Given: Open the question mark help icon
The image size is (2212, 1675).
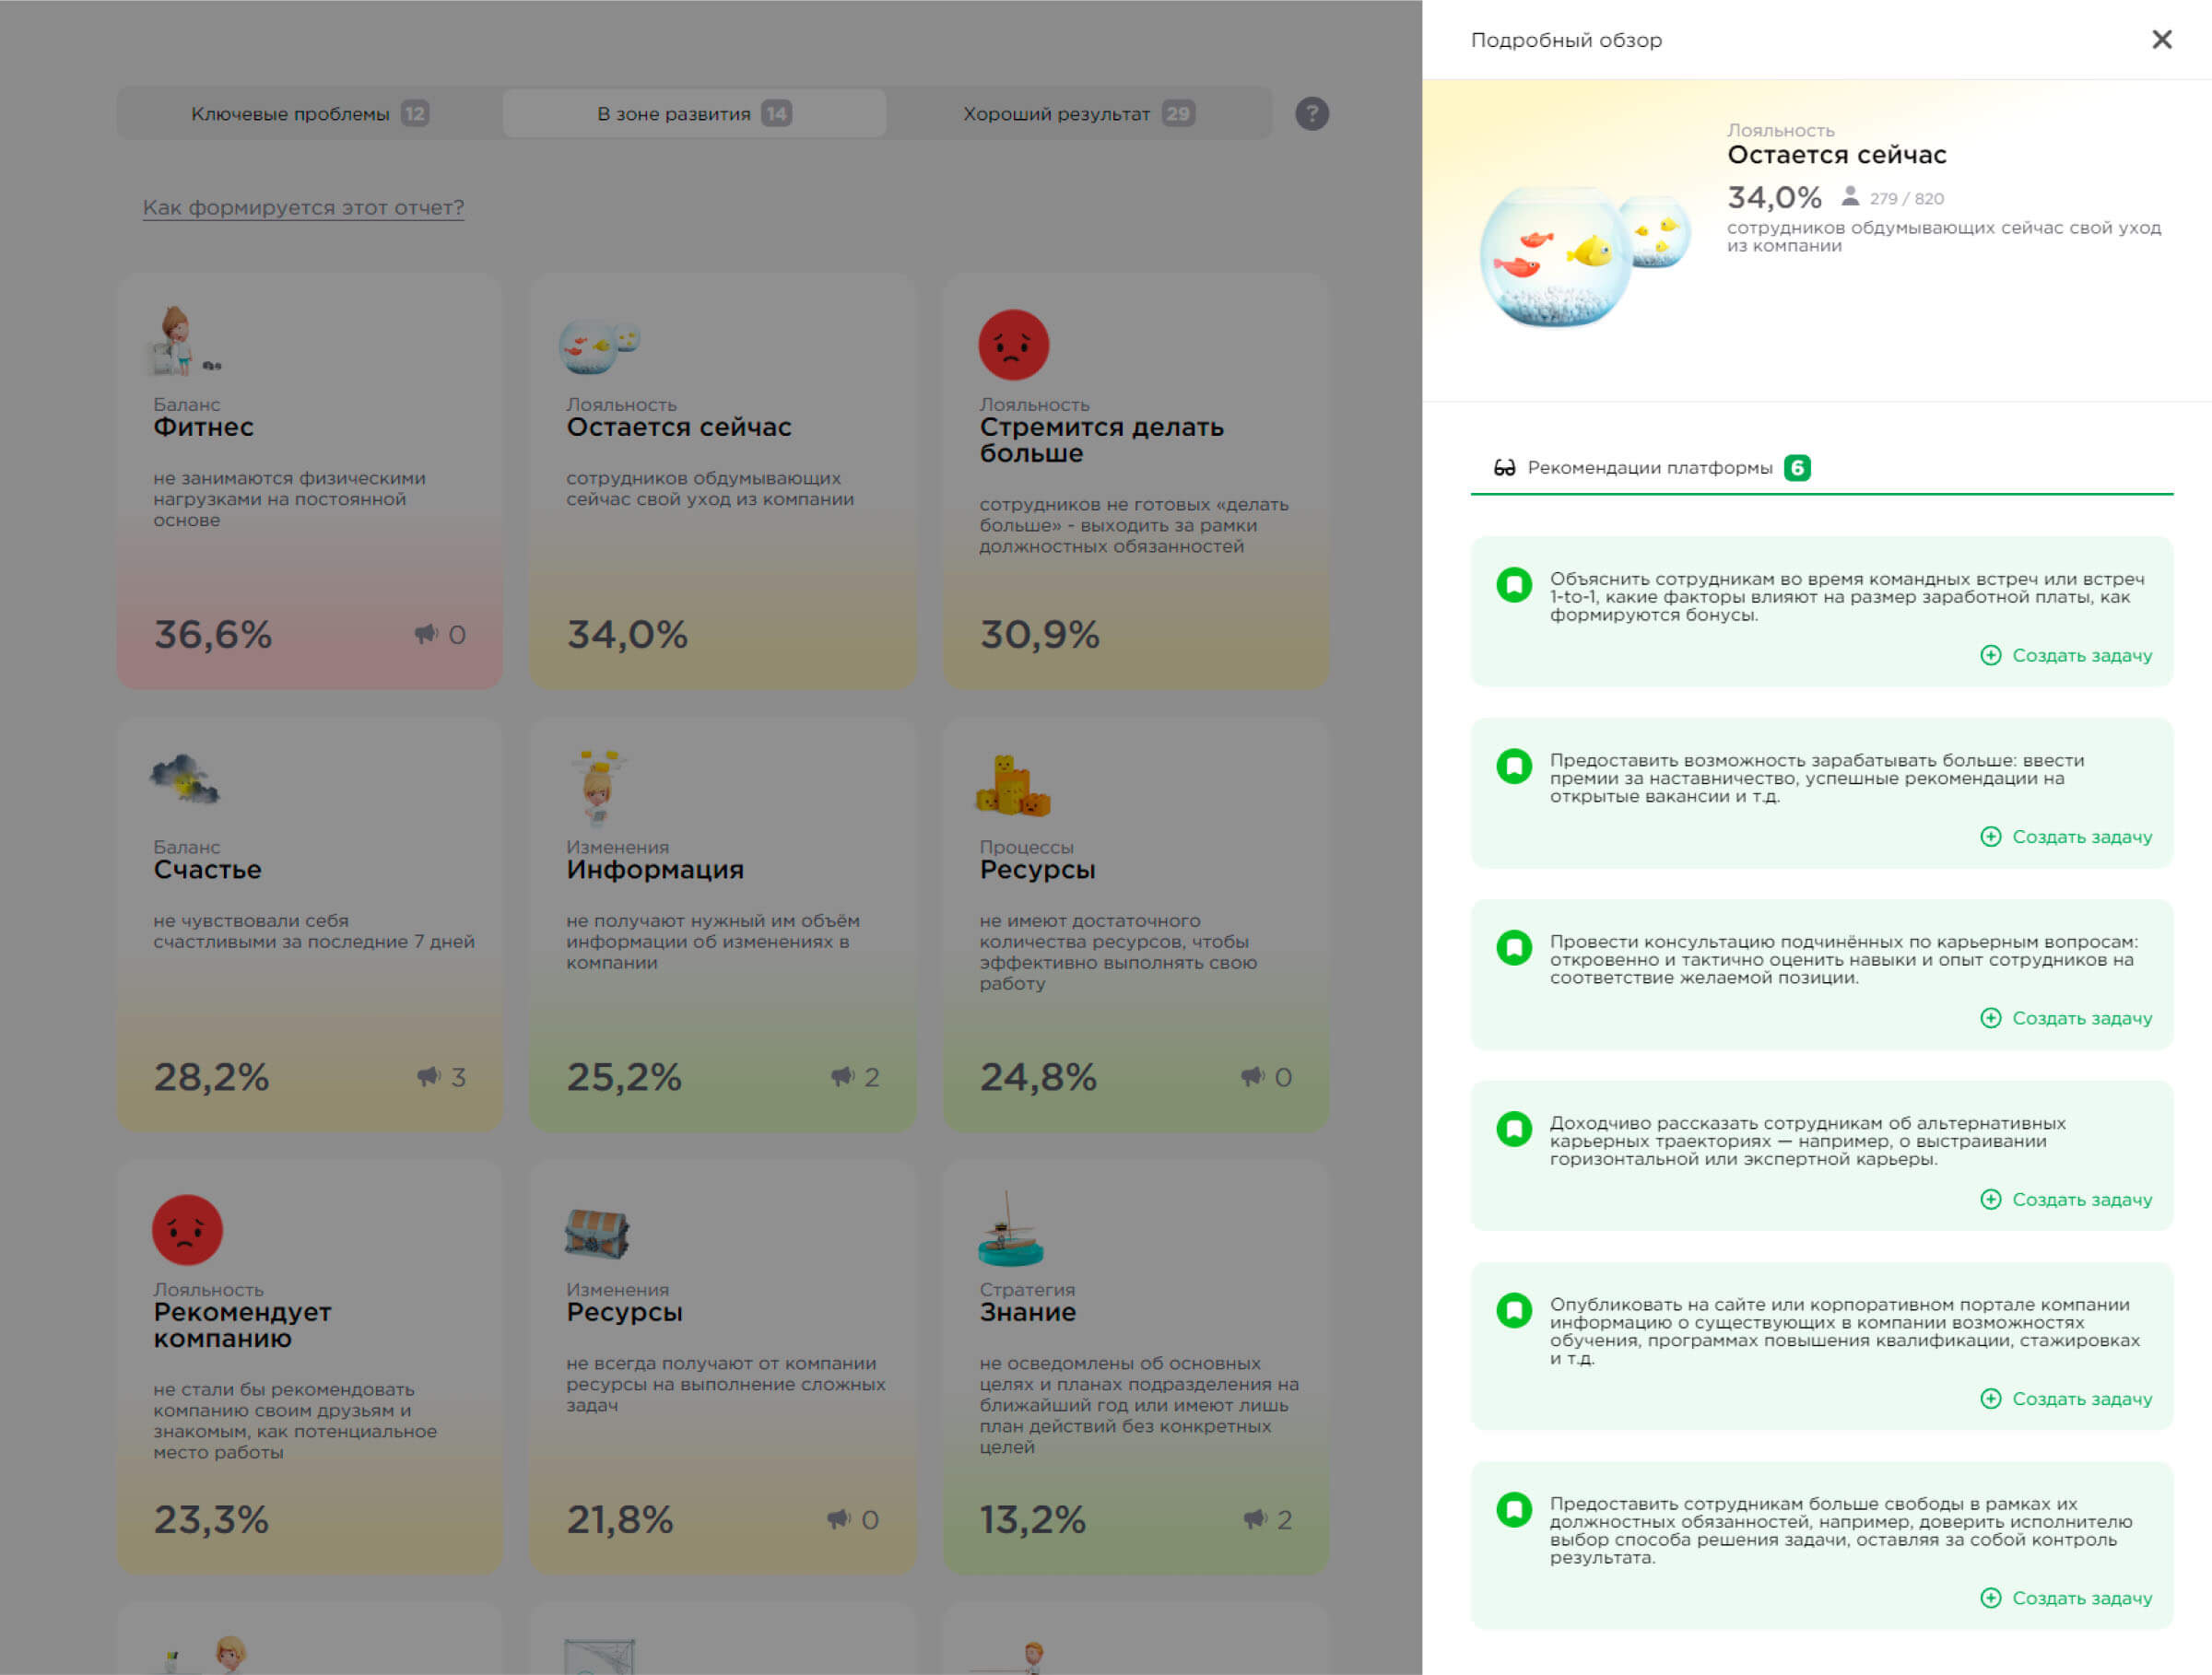Looking at the screenshot, I should click(1313, 113).
